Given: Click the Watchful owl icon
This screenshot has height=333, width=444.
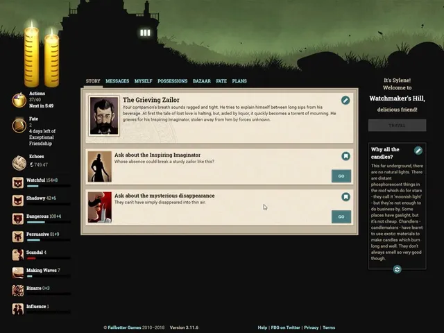Looking at the screenshot, I should [x=18, y=183].
